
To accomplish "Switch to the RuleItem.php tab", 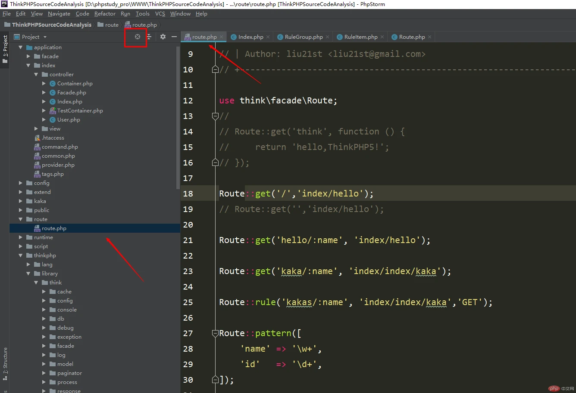I will (x=360, y=37).
